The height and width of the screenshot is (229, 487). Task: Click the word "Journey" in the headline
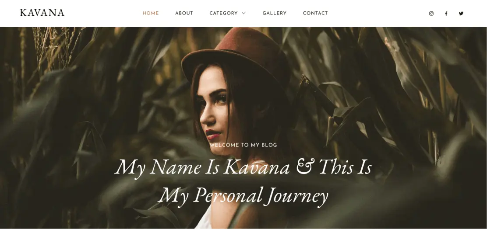pyautogui.click(x=297, y=196)
